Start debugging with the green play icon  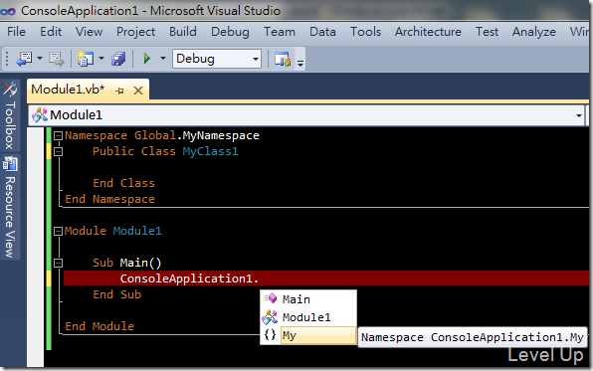click(x=147, y=59)
